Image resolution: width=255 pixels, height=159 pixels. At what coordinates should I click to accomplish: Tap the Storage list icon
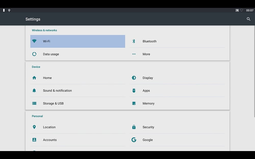click(x=34, y=103)
